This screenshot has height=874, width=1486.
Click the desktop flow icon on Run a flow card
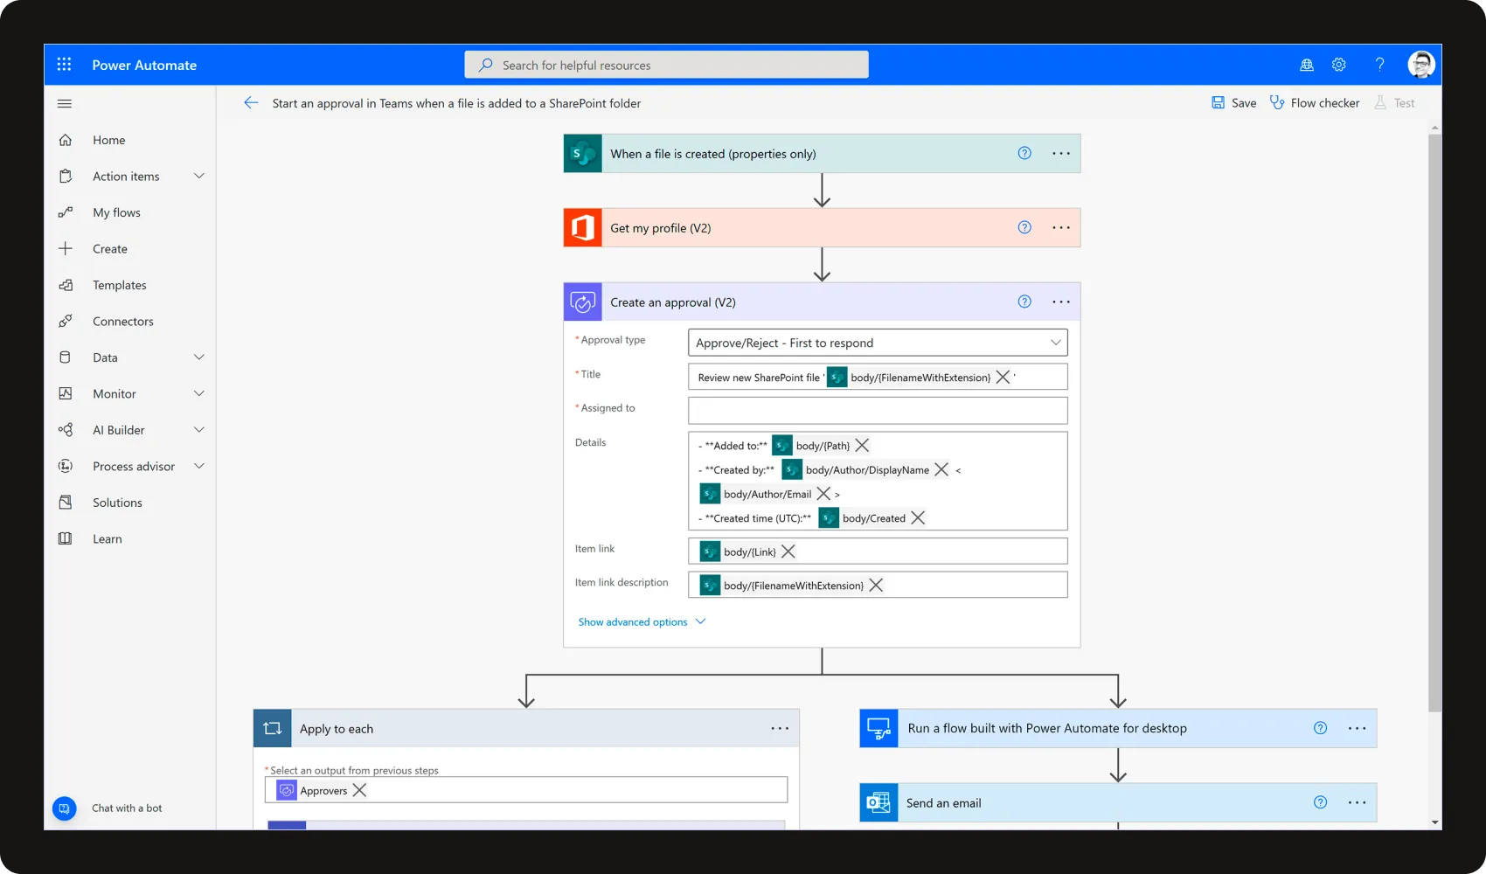878,728
